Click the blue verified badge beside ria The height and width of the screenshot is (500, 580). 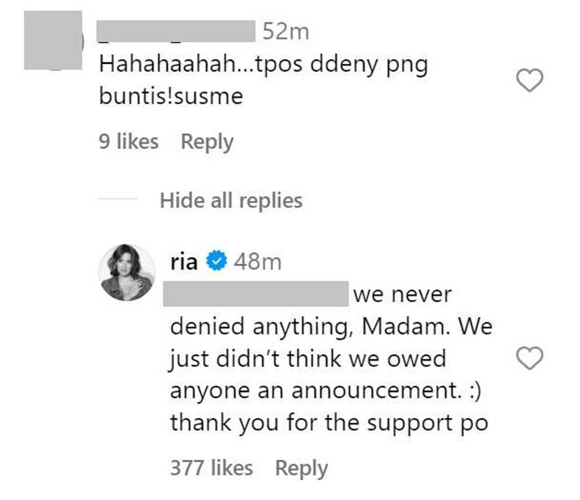215,262
